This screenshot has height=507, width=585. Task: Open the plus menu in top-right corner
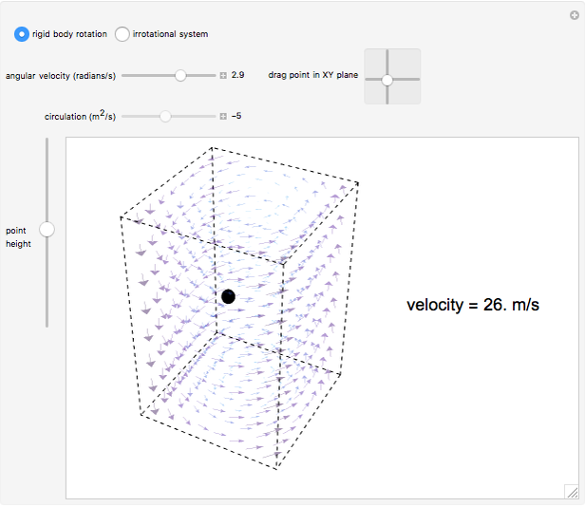pos(574,14)
